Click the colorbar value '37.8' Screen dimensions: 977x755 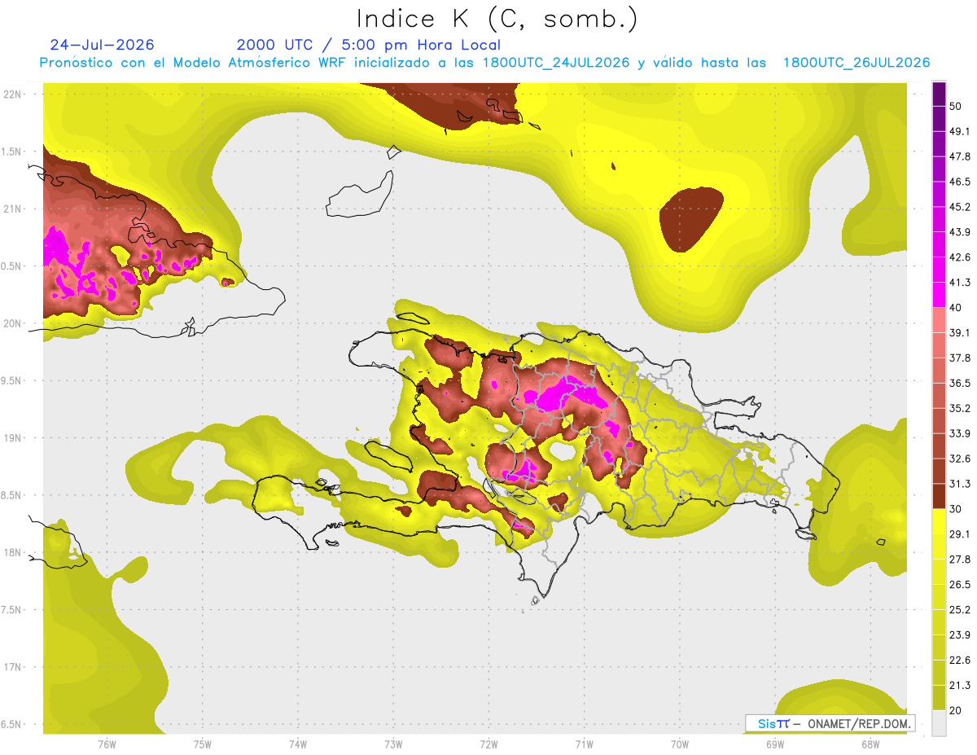coord(959,358)
